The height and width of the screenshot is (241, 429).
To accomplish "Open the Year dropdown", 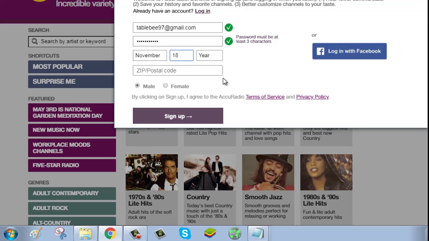I will tap(209, 55).
